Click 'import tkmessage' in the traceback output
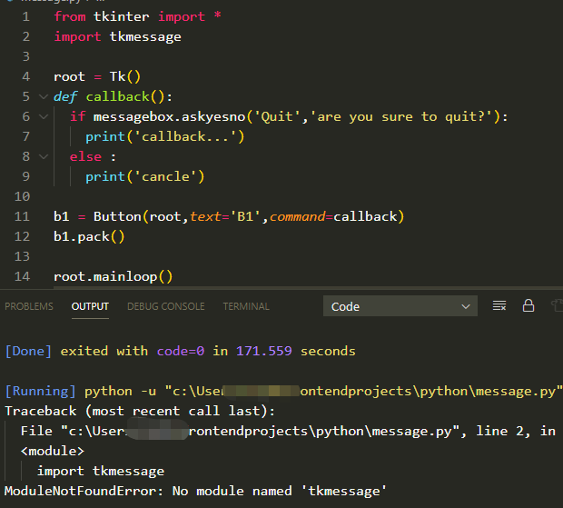Image resolution: width=563 pixels, height=508 pixels. click(x=101, y=471)
